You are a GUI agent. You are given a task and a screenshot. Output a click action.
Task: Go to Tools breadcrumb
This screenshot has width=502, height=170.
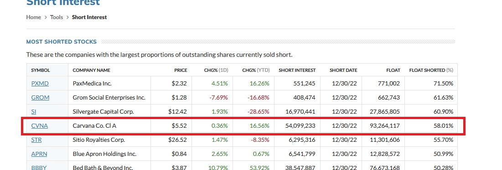(57, 17)
